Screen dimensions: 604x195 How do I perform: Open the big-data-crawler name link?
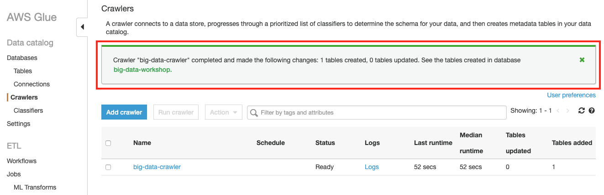[157, 167]
